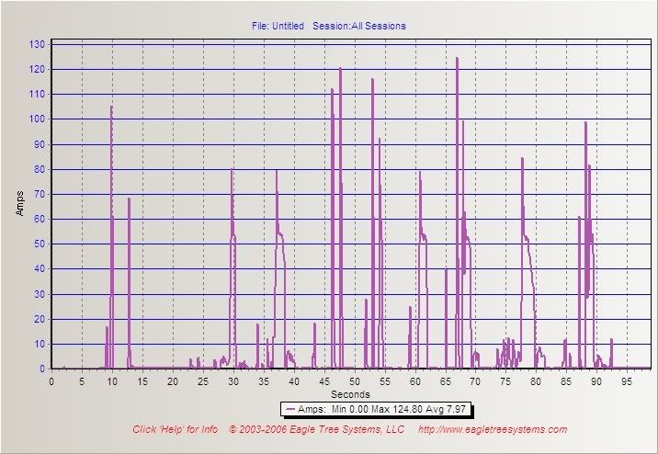Viewport: 658px width, 454px height.
Task: Click the eagletreesystems.com URL in the footer
Action: coord(493,429)
